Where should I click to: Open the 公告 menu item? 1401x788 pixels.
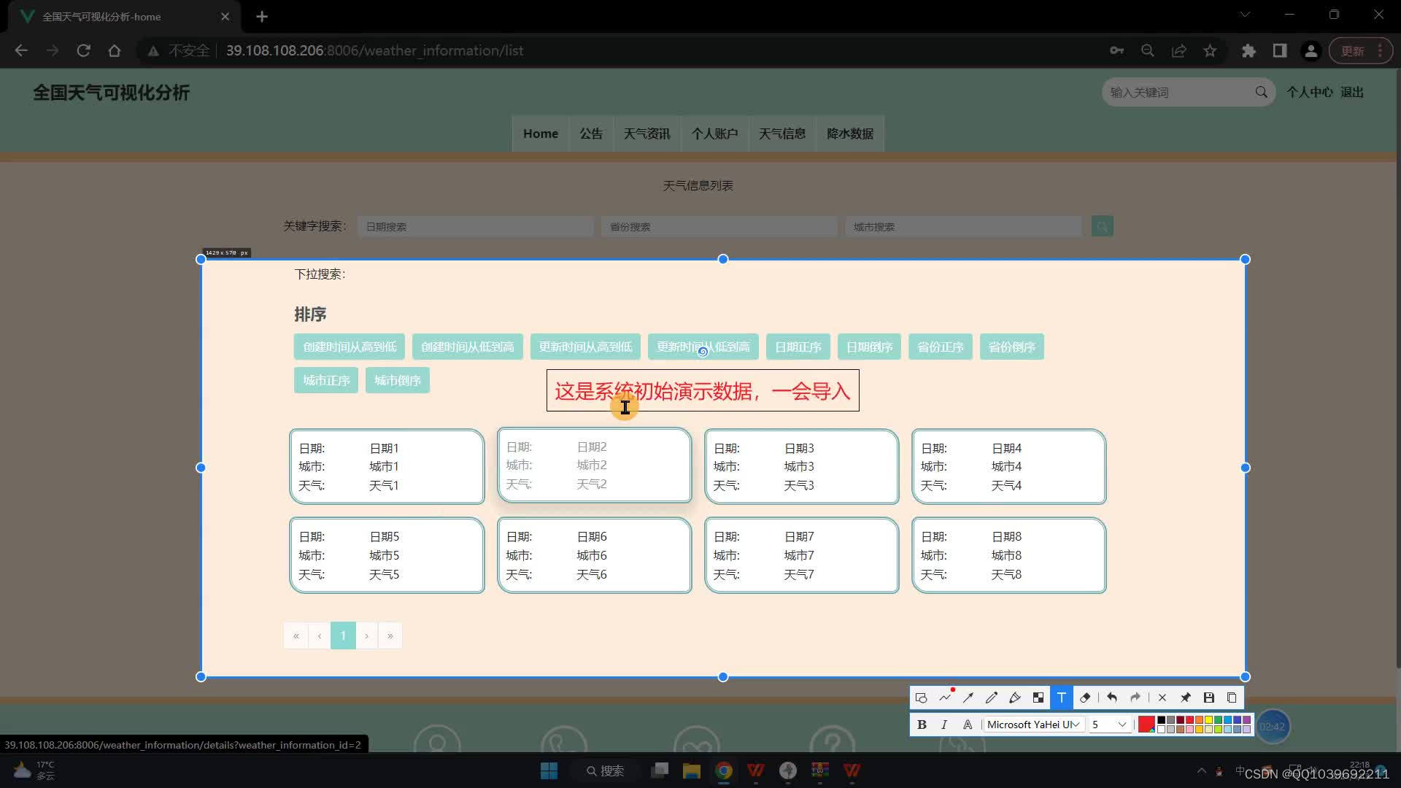pyautogui.click(x=591, y=134)
